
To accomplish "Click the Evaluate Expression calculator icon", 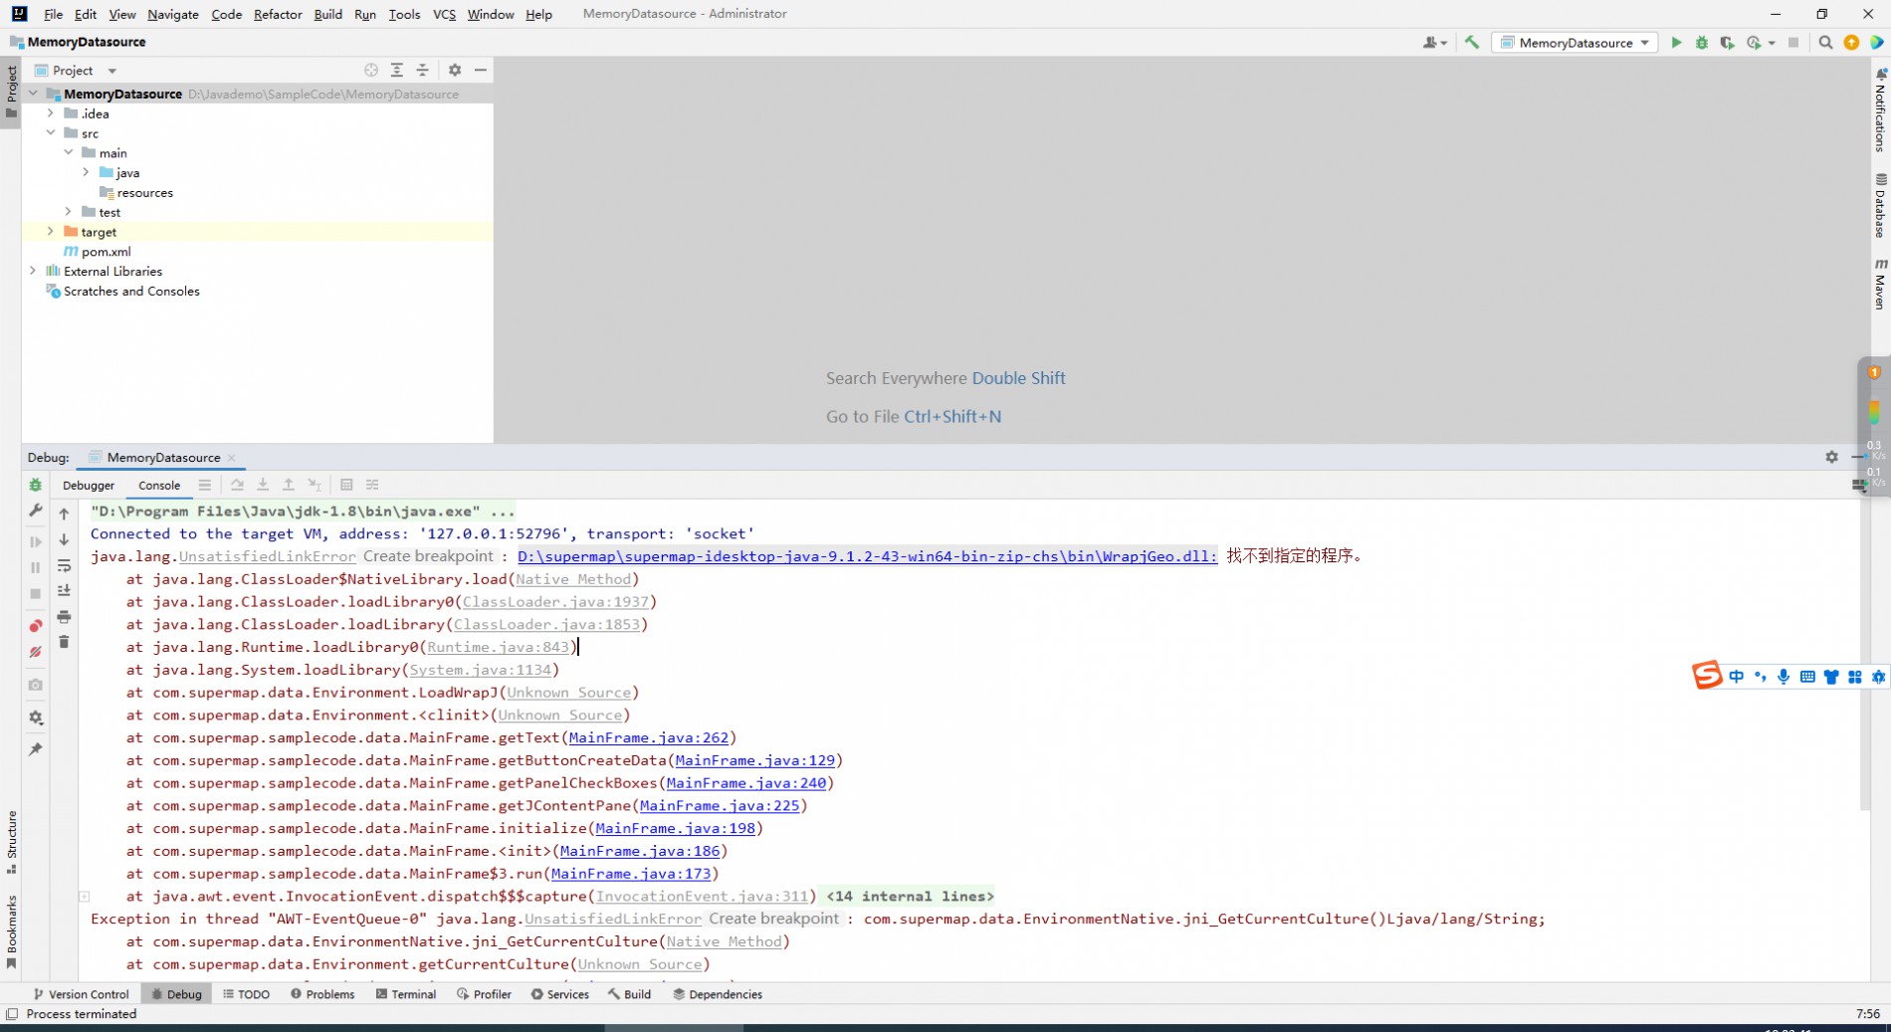I will pyautogui.click(x=346, y=485).
